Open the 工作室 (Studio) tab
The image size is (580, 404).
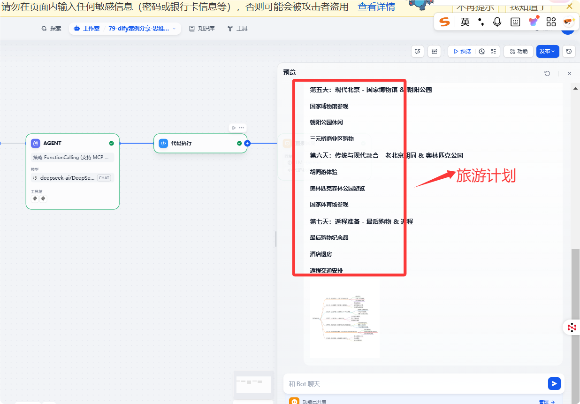tap(87, 29)
